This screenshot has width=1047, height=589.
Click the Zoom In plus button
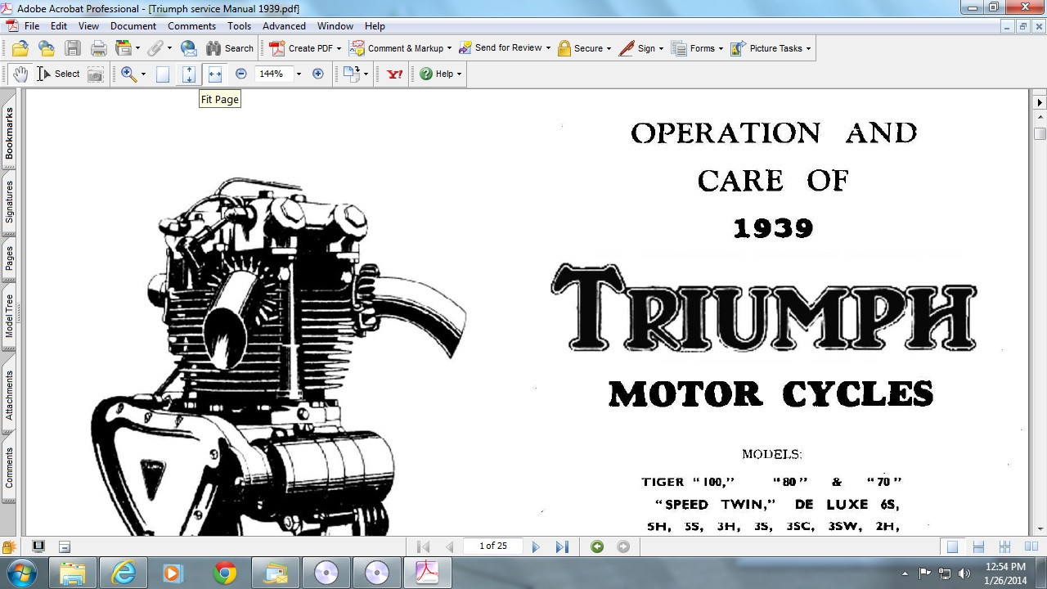318,74
